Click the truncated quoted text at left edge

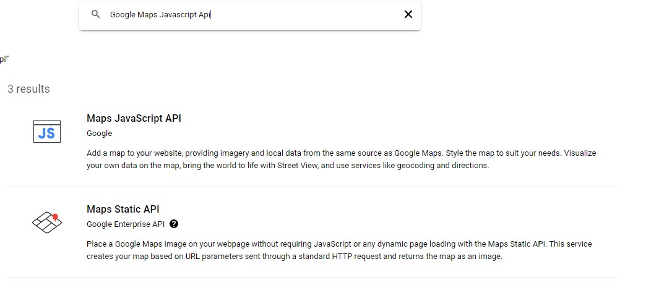coord(4,59)
